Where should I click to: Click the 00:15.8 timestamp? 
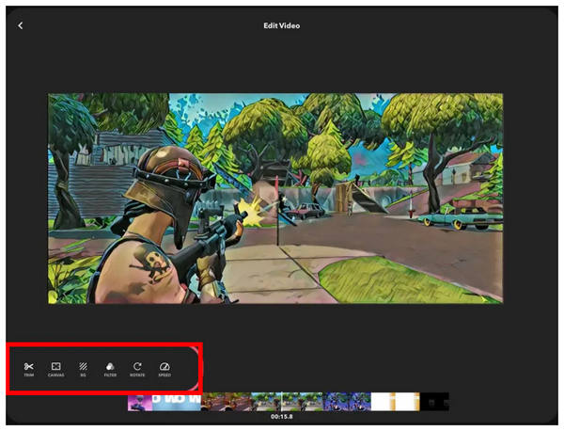pyautogui.click(x=282, y=417)
